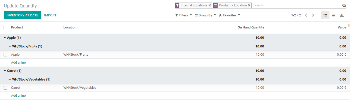Check the Carrot row checkbox
Image resolution: width=350 pixels, height=100 pixels.
[5, 88]
